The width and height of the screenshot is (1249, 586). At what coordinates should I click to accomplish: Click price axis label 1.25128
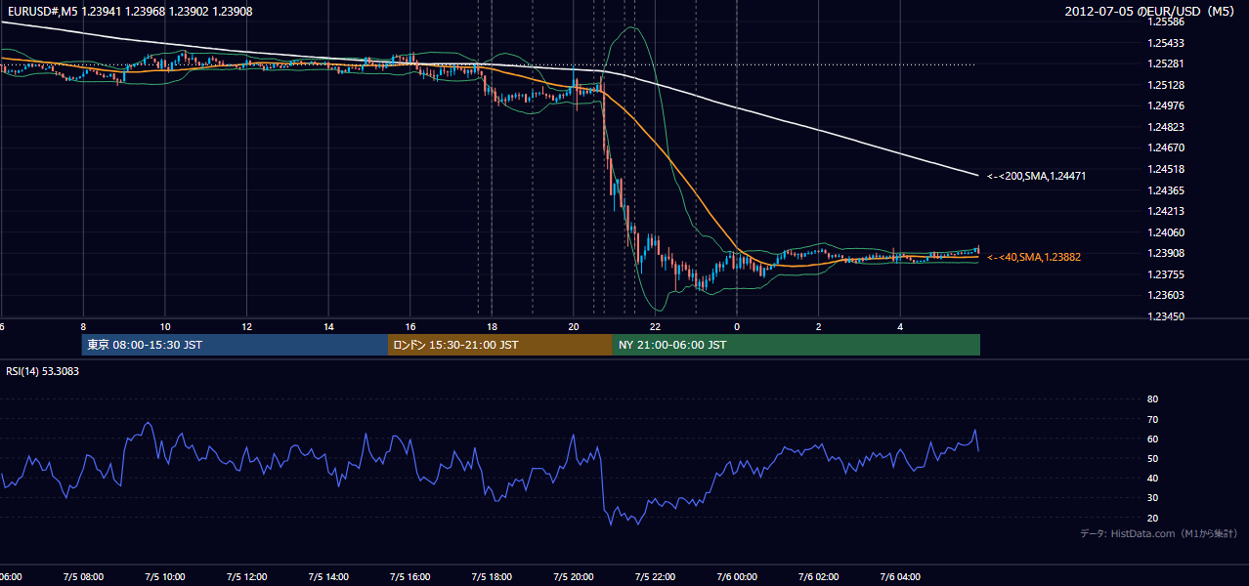point(1166,85)
